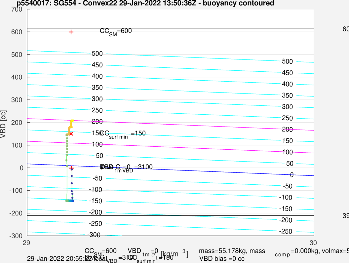The width and height of the screenshot is (349, 263).
Task: Click the blue data cluster at -150 cc
Action: [70, 201]
